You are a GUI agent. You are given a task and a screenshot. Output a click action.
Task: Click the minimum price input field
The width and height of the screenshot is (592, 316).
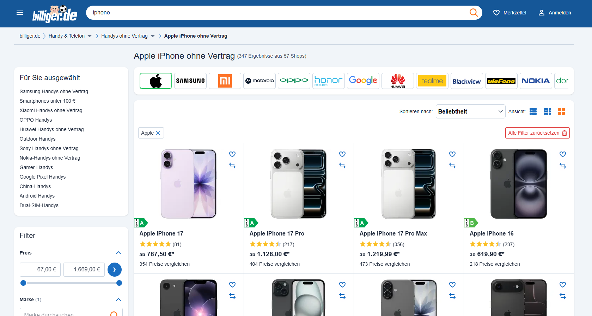tap(40, 270)
